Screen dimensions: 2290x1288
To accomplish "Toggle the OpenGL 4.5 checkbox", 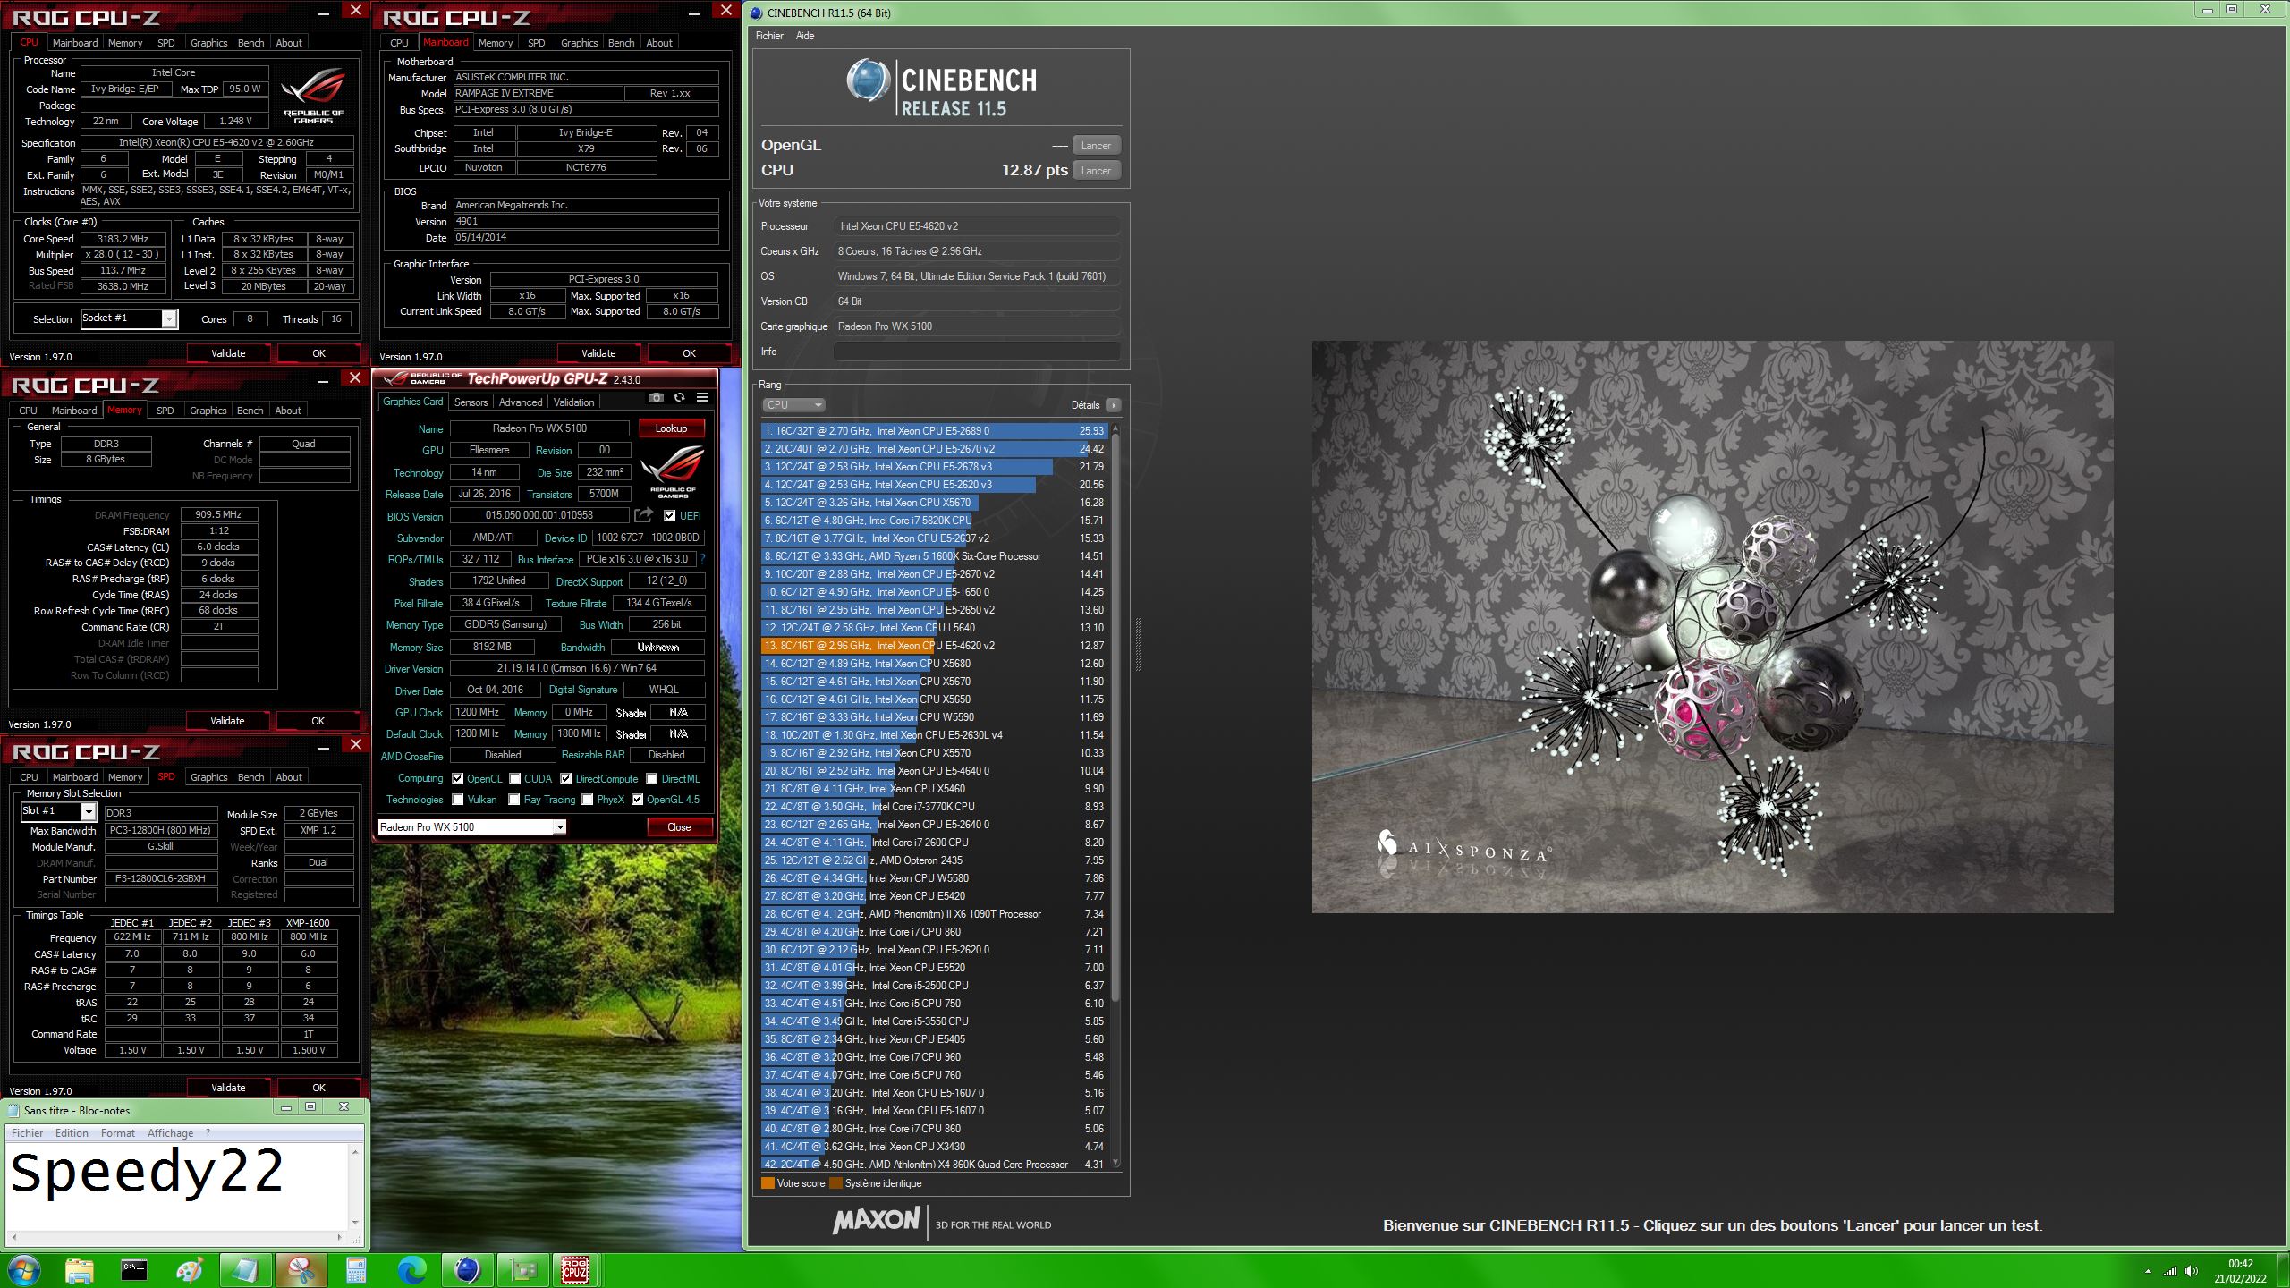I will point(637,800).
